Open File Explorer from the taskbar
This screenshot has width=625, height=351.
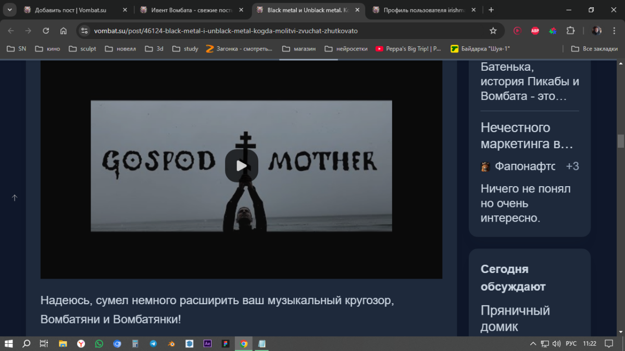[63, 344]
